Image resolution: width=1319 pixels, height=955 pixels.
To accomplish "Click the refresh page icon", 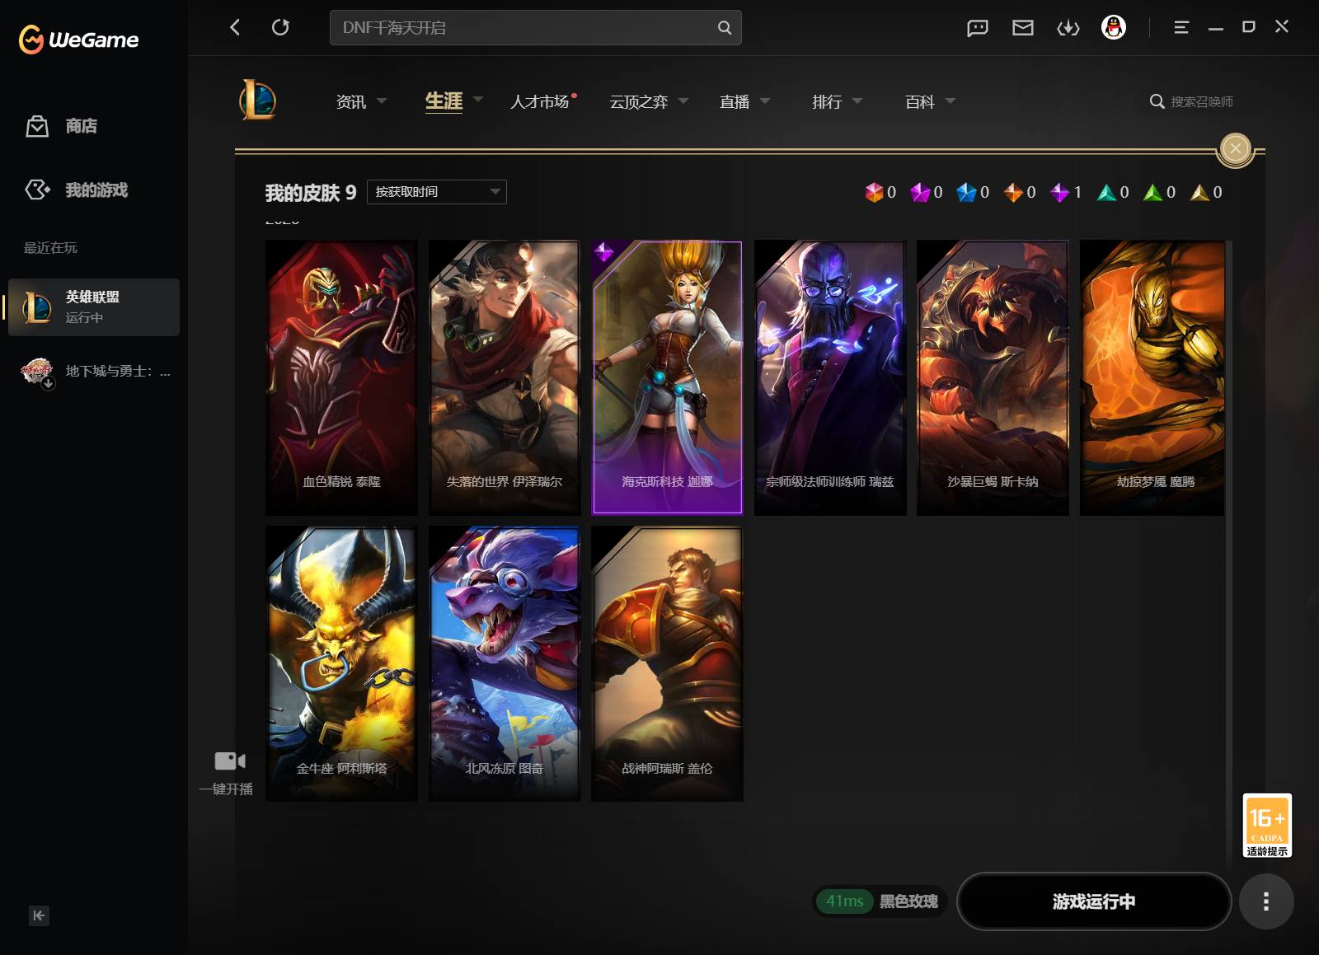I will 280,27.
